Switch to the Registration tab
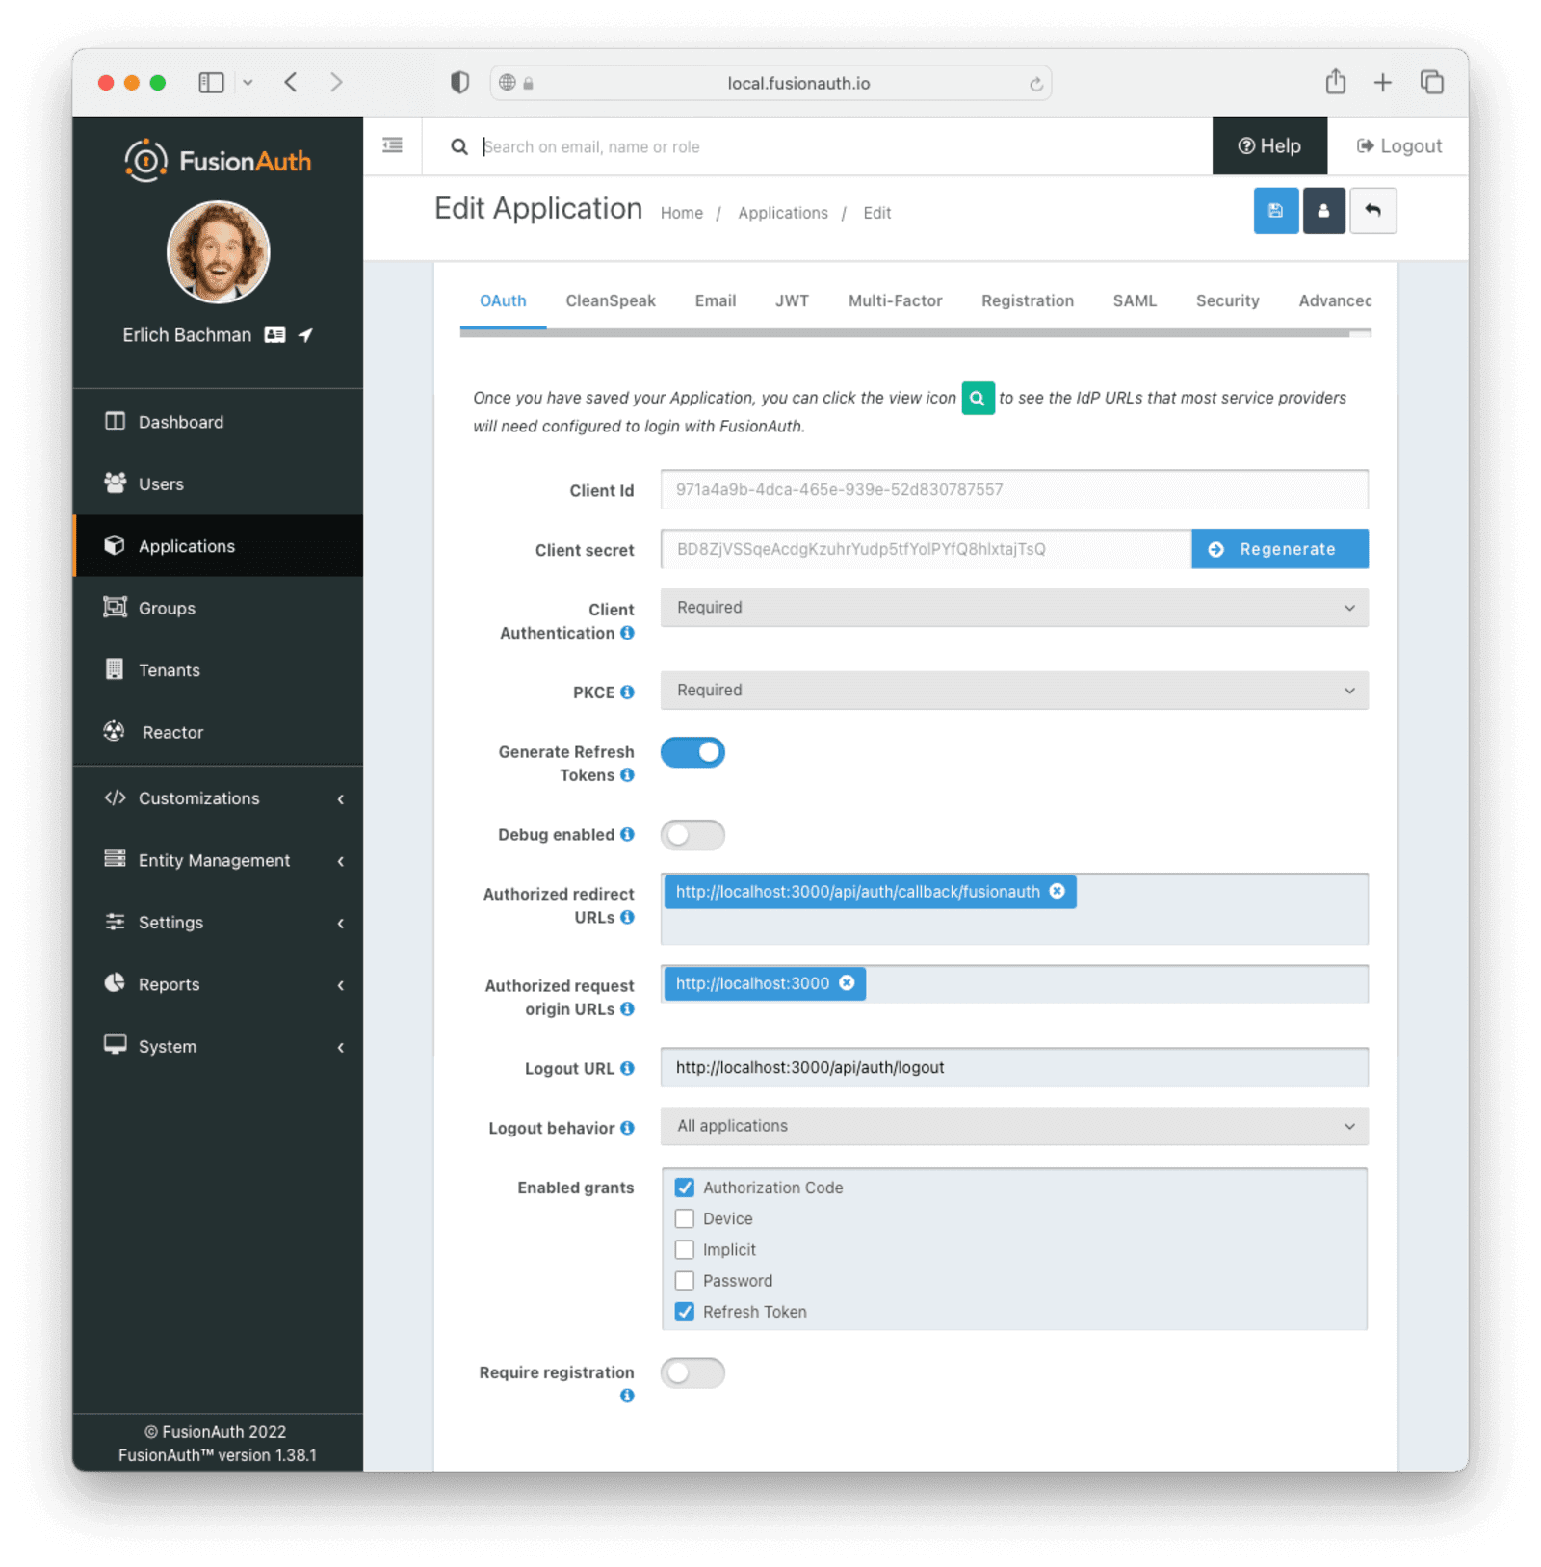 pyautogui.click(x=1028, y=300)
